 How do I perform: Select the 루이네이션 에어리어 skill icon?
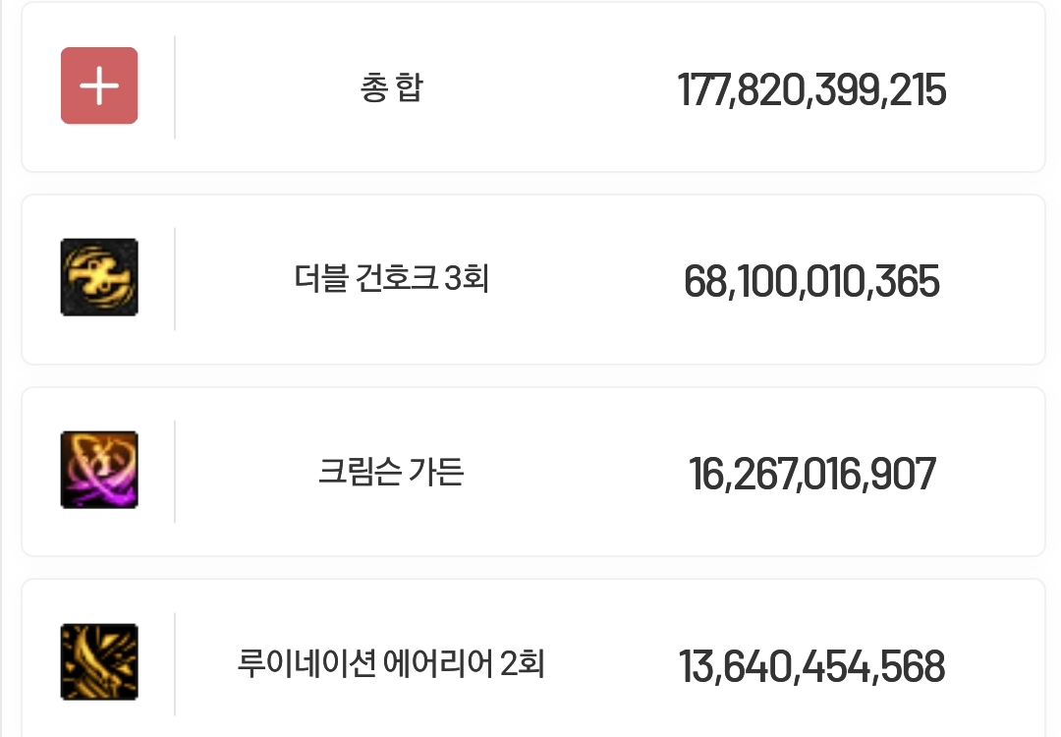(x=99, y=662)
